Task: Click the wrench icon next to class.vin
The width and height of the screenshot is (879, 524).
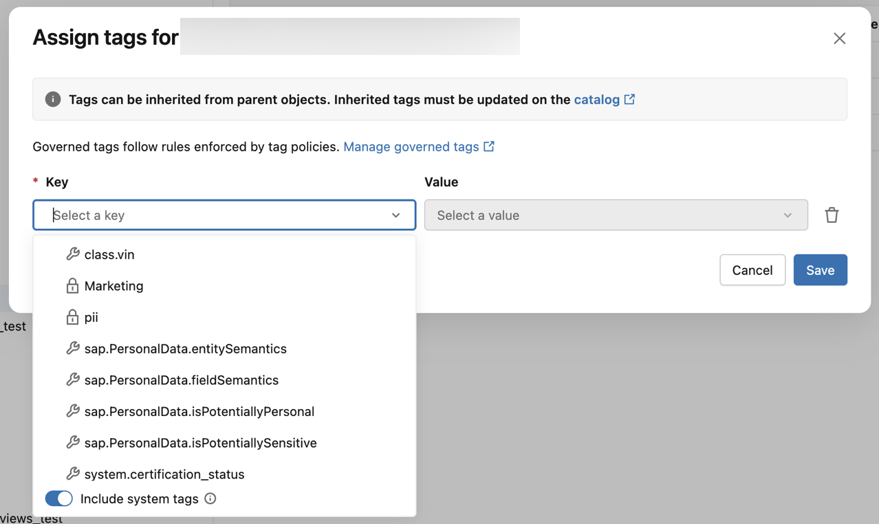Action: (x=72, y=254)
